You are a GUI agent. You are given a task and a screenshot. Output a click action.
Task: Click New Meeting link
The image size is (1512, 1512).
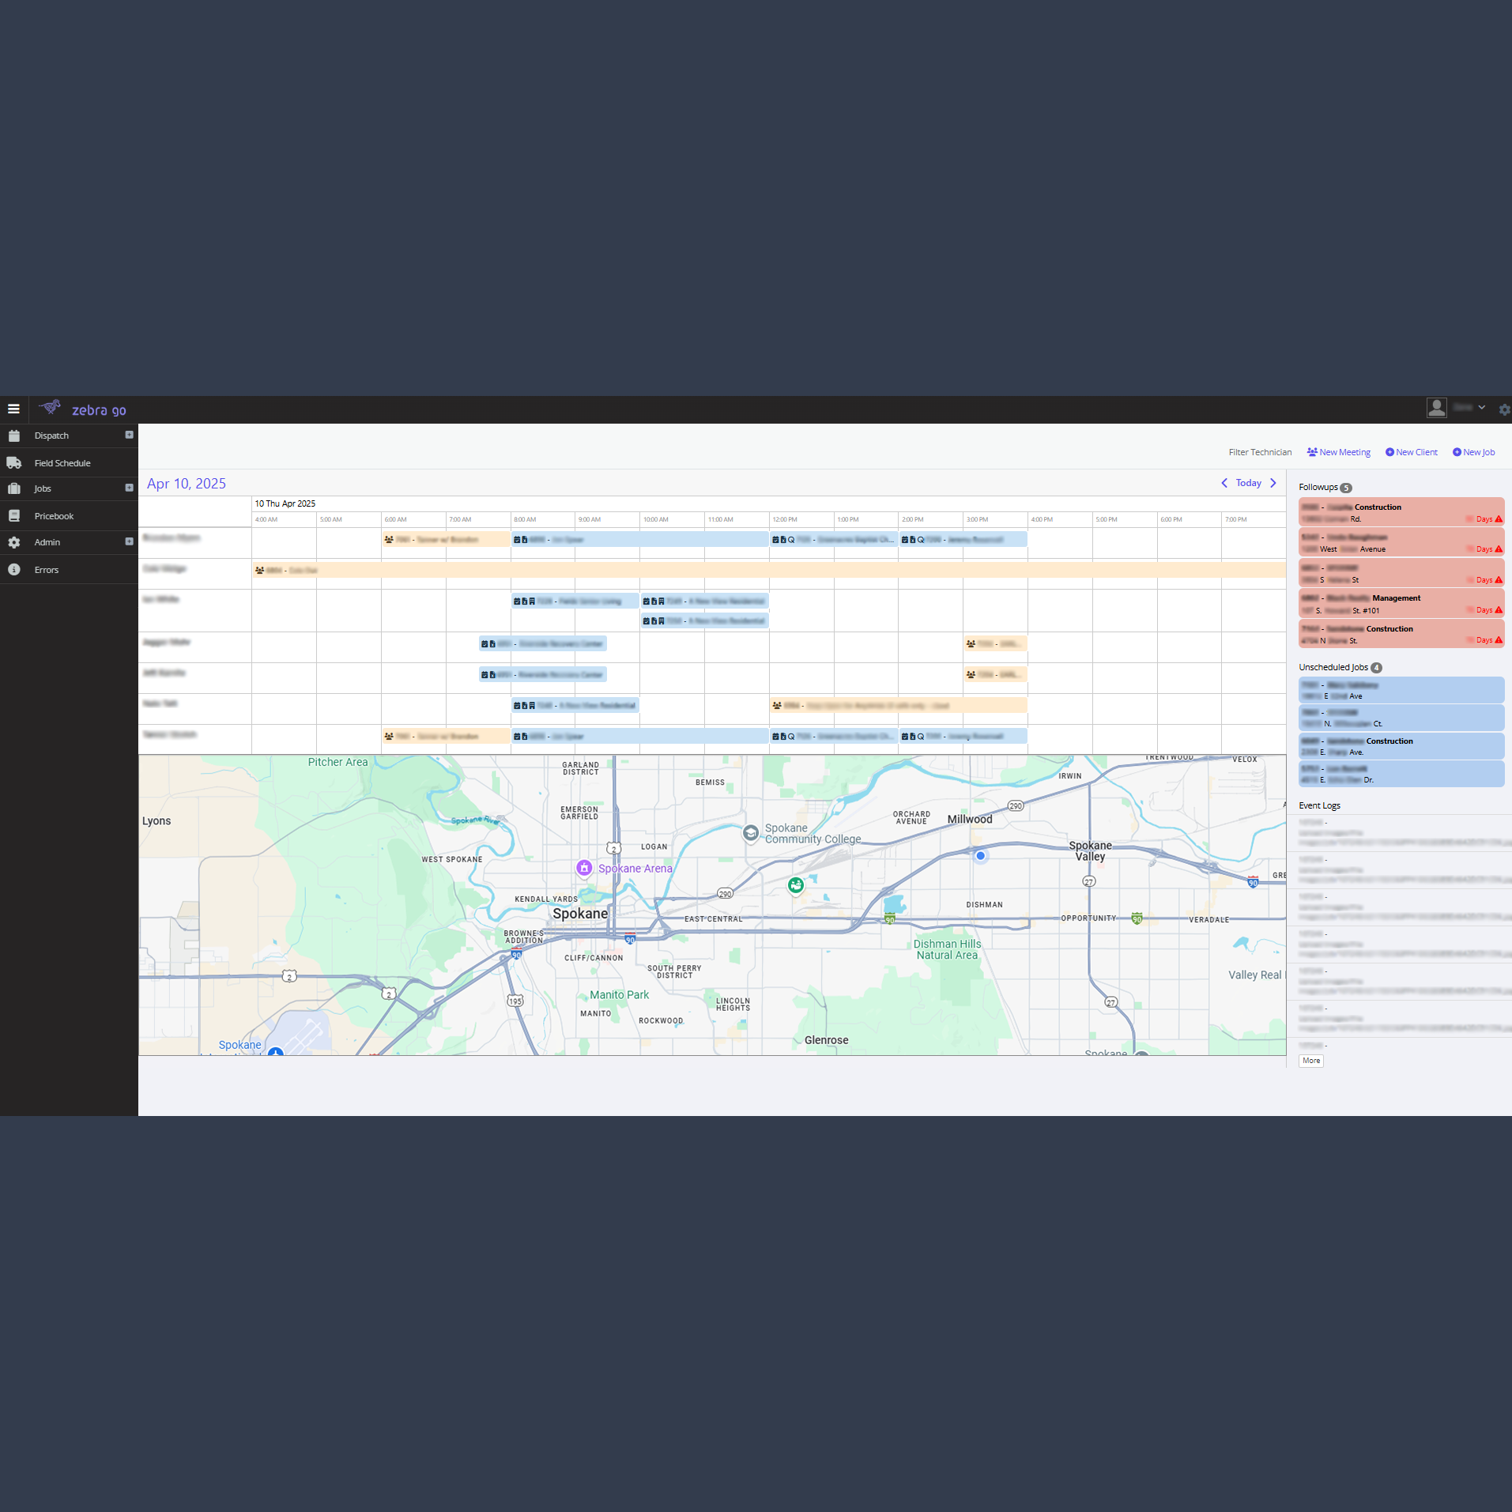pos(1339,452)
